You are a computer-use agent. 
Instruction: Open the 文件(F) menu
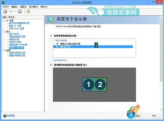6,7
